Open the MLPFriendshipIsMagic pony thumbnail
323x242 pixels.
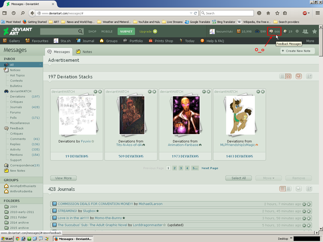tap(240, 115)
